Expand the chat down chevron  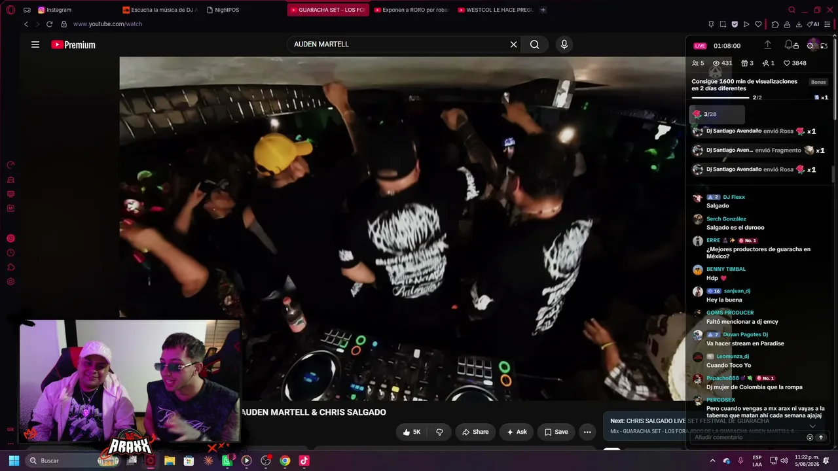[x=812, y=427]
